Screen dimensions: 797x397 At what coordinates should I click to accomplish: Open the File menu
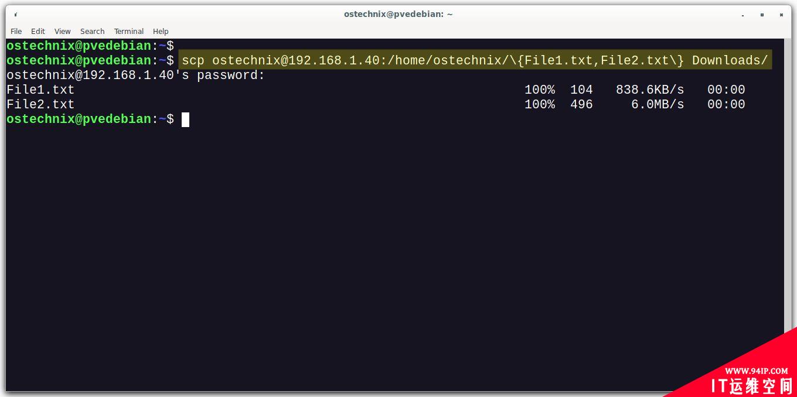click(x=16, y=31)
